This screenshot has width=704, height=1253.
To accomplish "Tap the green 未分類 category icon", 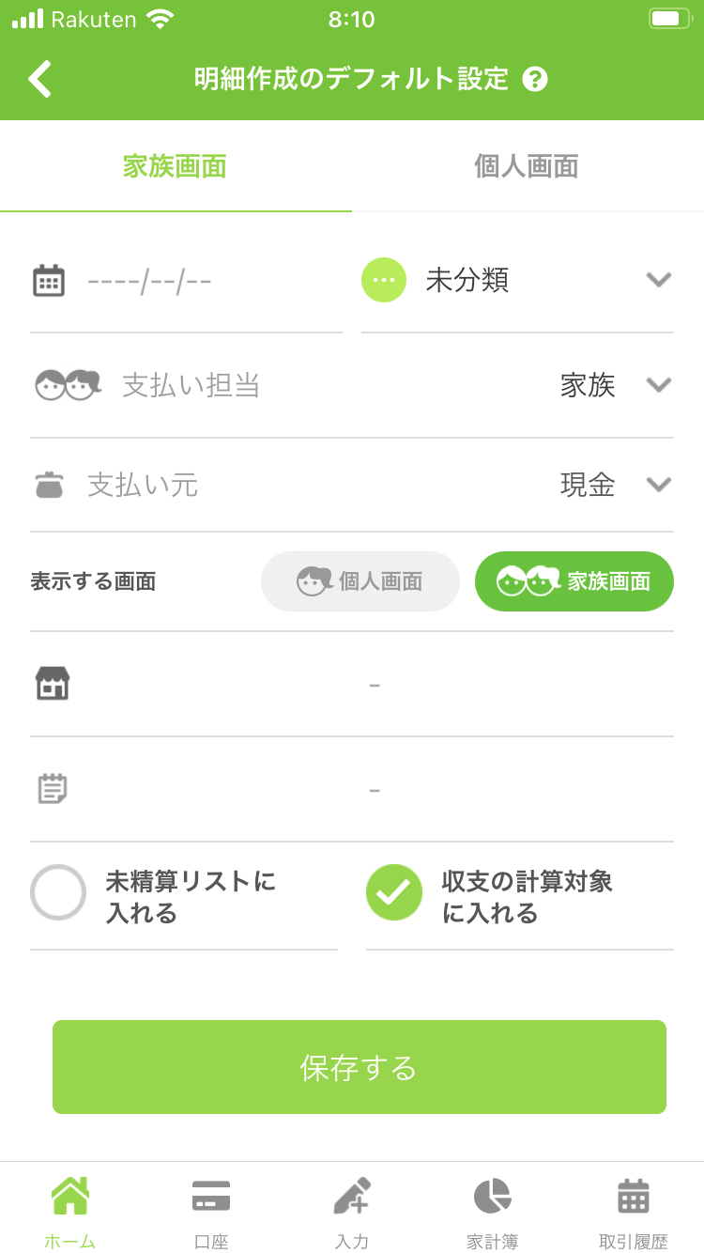I will click(384, 280).
